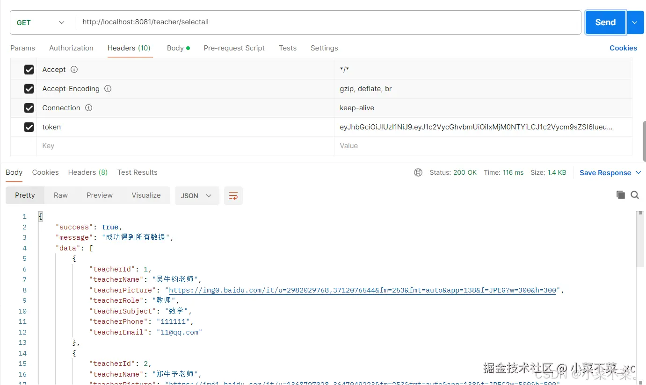This screenshot has height=385, width=646.
Task: Click the response body vertical scrollbar
Action: coord(640,239)
